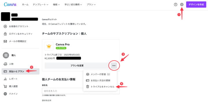The height and width of the screenshot is (107, 208).
Task: Click the person icon beside お客様のアカウント
Action: 5,26
